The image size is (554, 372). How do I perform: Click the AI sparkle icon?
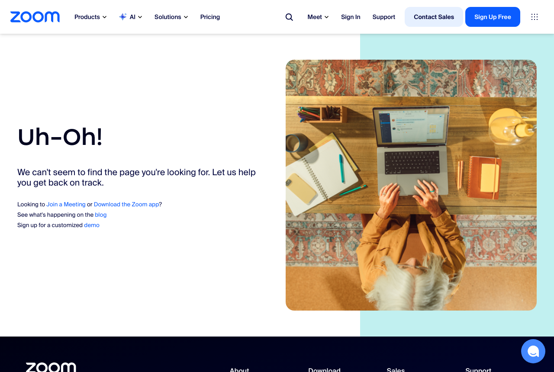[x=123, y=17]
